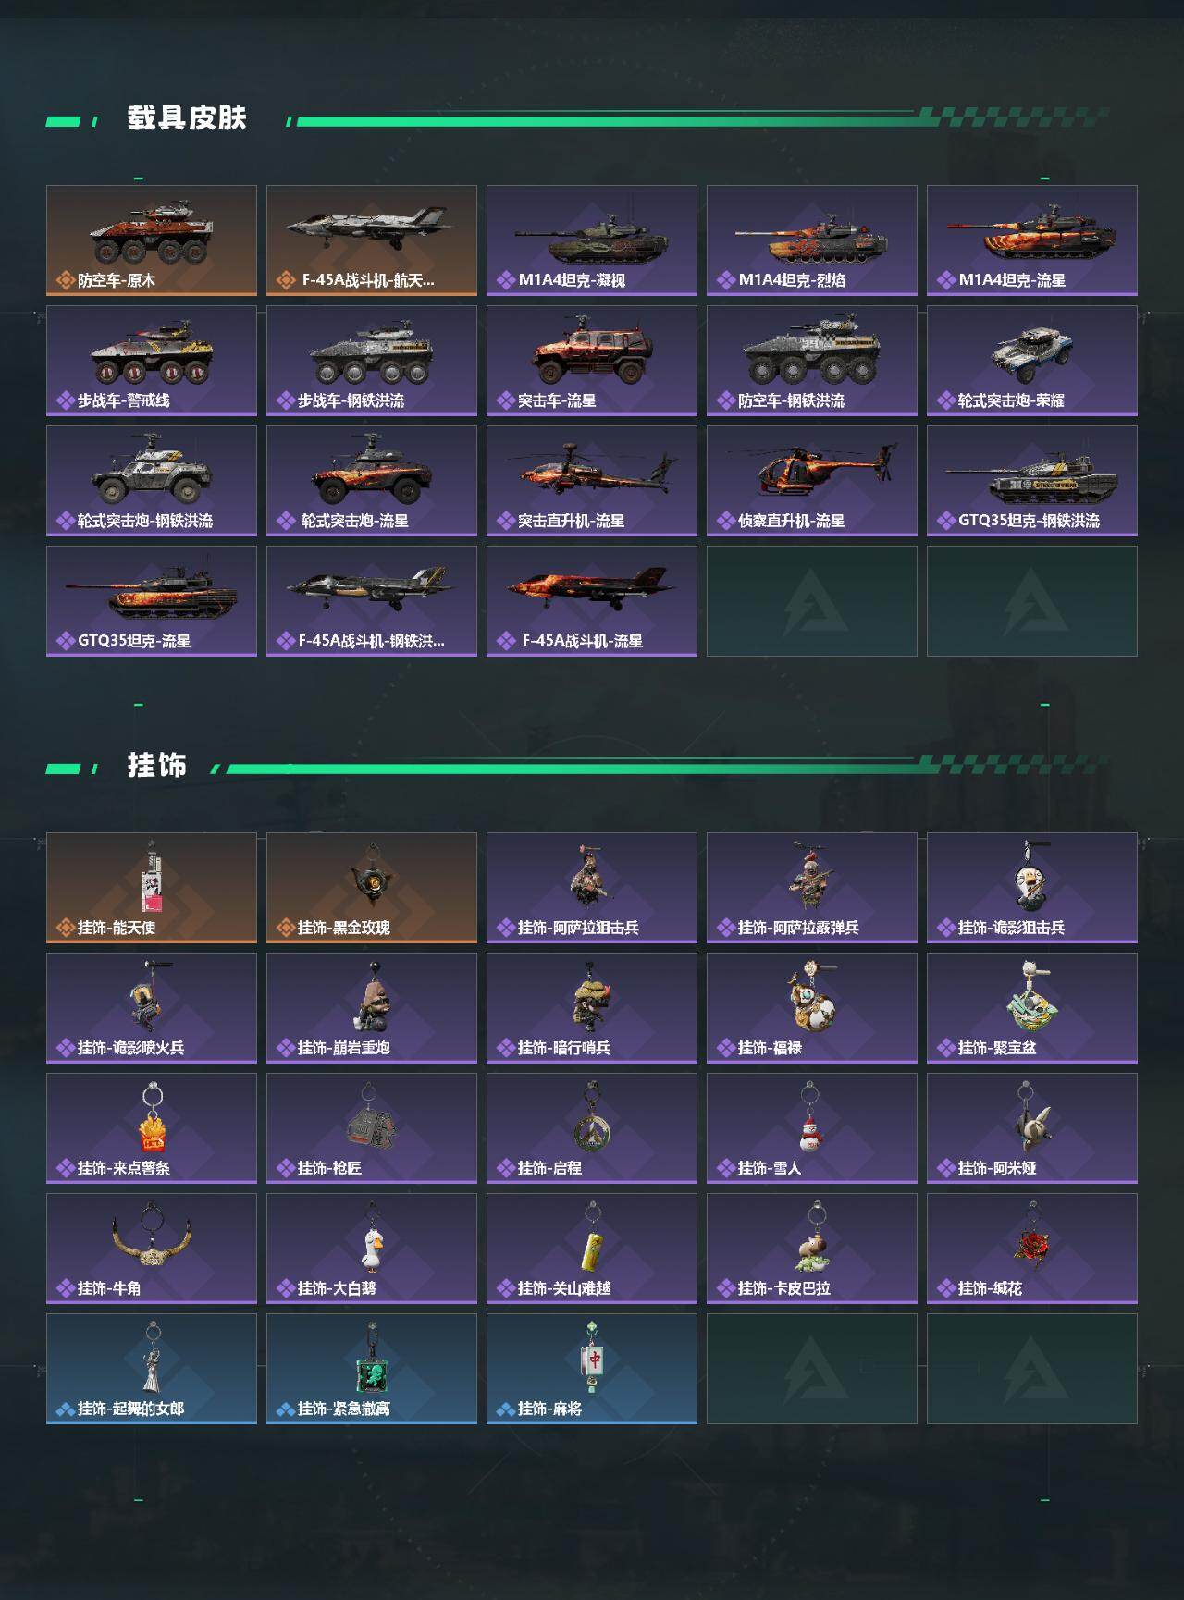
Task: Click the 载具皮肤 section header
Action: click(187, 118)
